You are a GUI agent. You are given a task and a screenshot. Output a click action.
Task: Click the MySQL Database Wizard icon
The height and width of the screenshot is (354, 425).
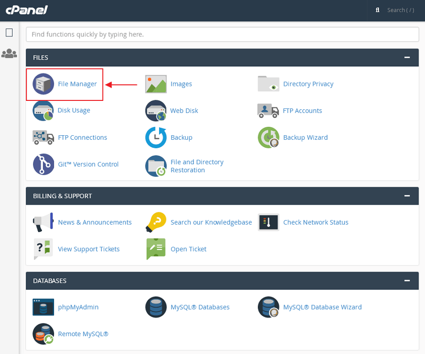[268, 307]
